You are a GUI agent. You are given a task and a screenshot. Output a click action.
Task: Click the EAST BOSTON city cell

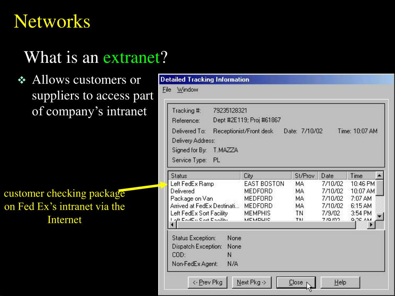click(x=264, y=184)
